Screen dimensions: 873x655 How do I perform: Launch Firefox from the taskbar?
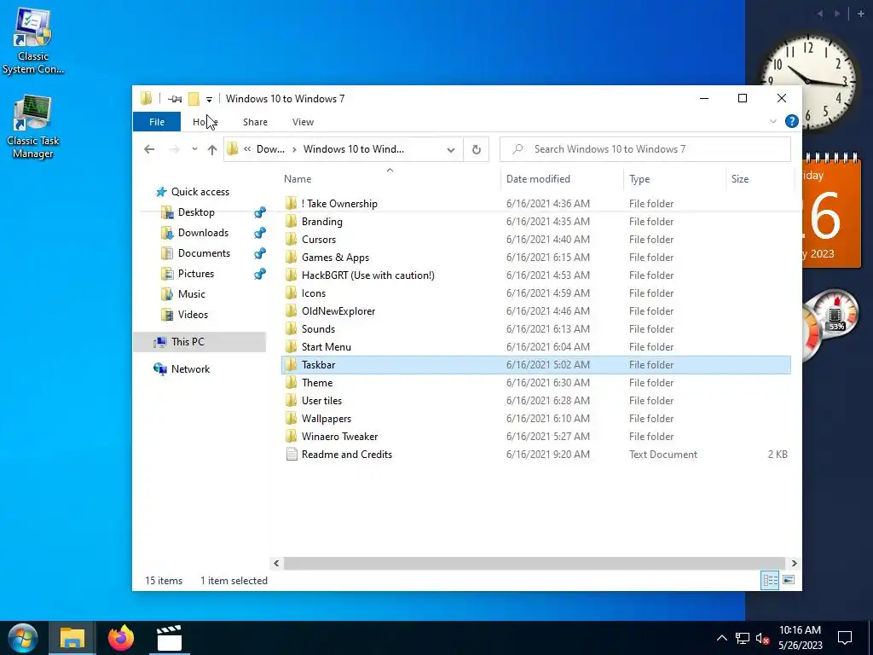click(x=121, y=638)
